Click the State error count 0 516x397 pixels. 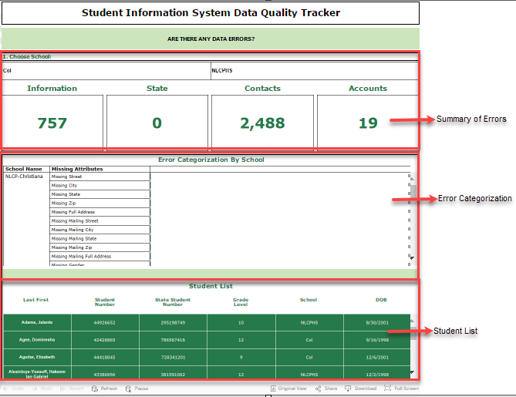tap(157, 123)
